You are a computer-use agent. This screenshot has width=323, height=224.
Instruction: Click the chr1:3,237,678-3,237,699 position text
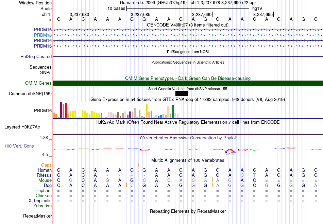pos(223,3)
